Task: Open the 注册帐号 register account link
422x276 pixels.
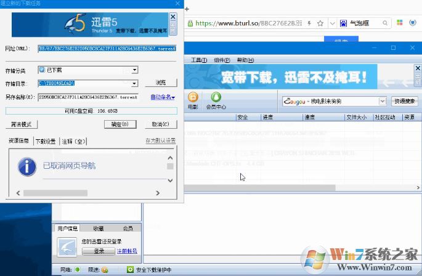Action: point(127,251)
